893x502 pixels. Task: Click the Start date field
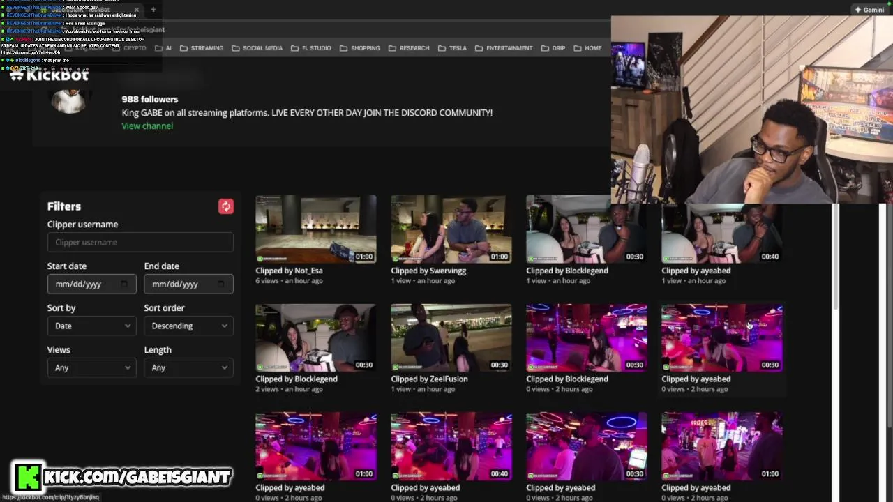coord(91,284)
